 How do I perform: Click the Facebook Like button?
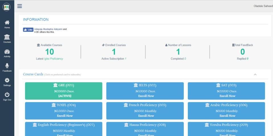(28, 30)
